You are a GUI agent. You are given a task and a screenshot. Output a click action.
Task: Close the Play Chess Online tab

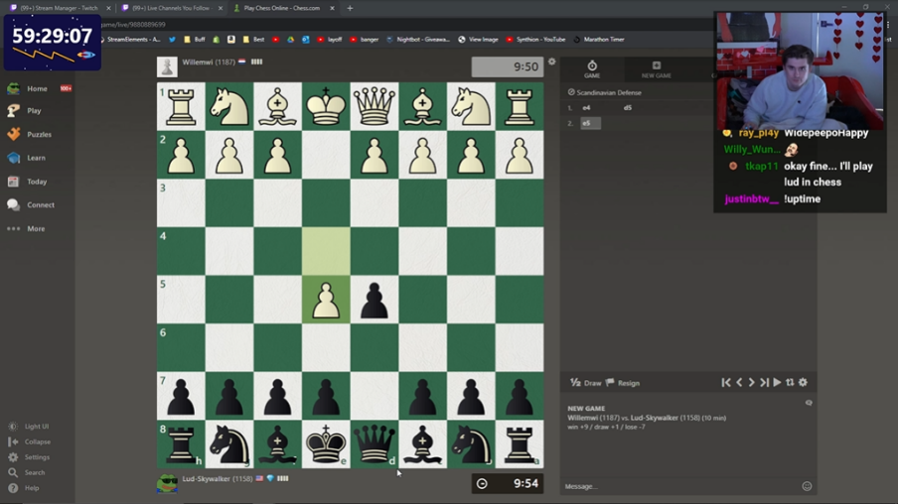click(332, 8)
